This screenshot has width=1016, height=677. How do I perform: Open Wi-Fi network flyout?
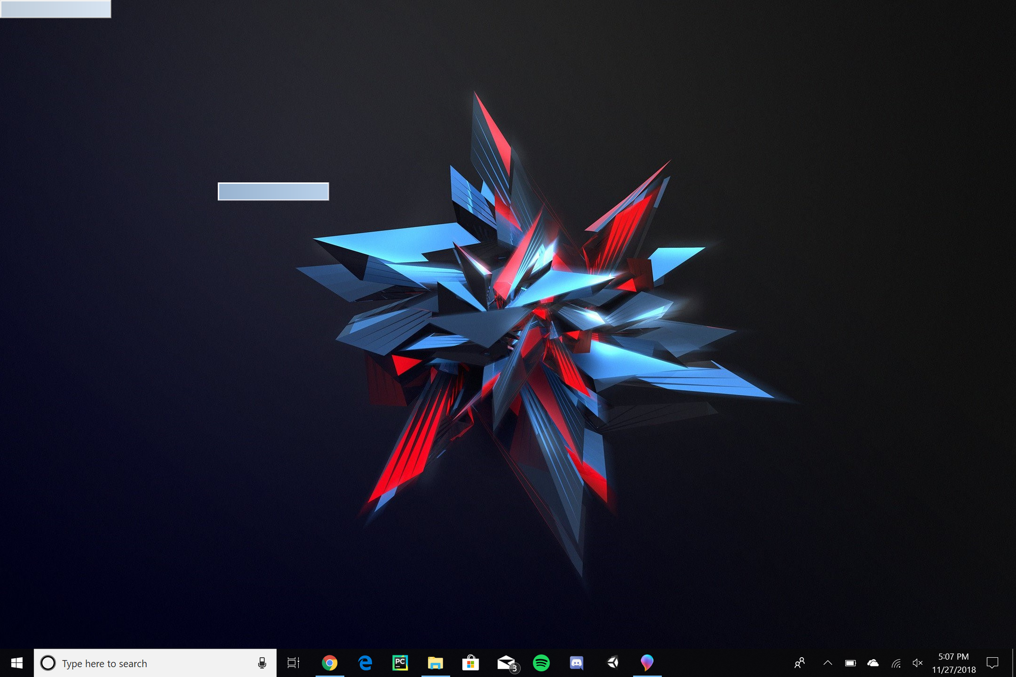point(896,663)
